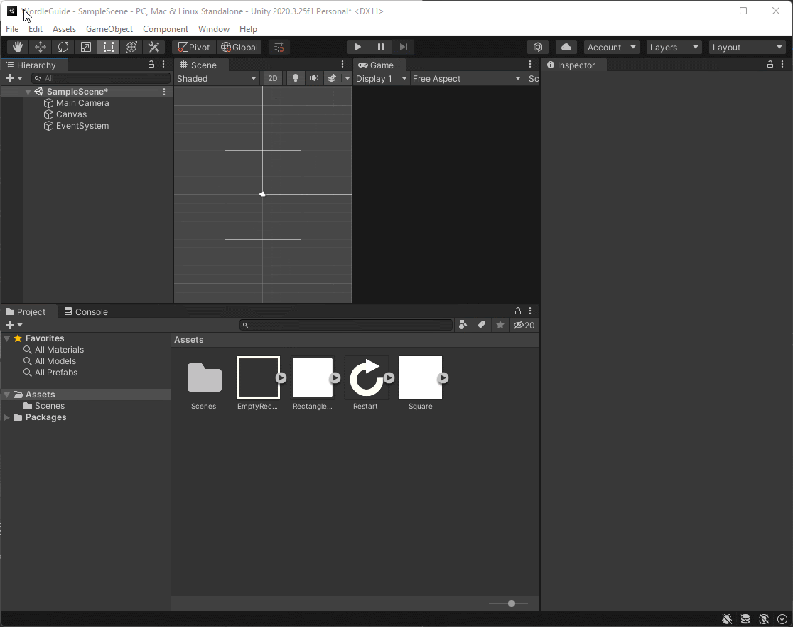Toggle scene lighting
The width and height of the screenshot is (793, 627).
point(296,78)
